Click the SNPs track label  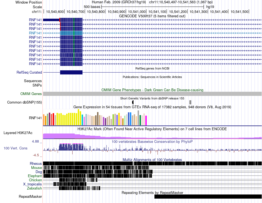37,85
